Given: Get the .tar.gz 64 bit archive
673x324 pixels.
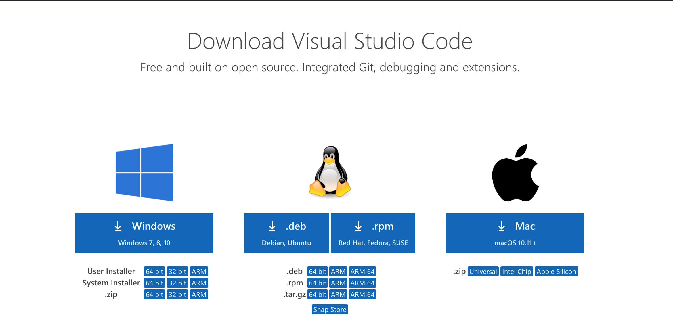Looking at the screenshot, I should pos(318,294).
